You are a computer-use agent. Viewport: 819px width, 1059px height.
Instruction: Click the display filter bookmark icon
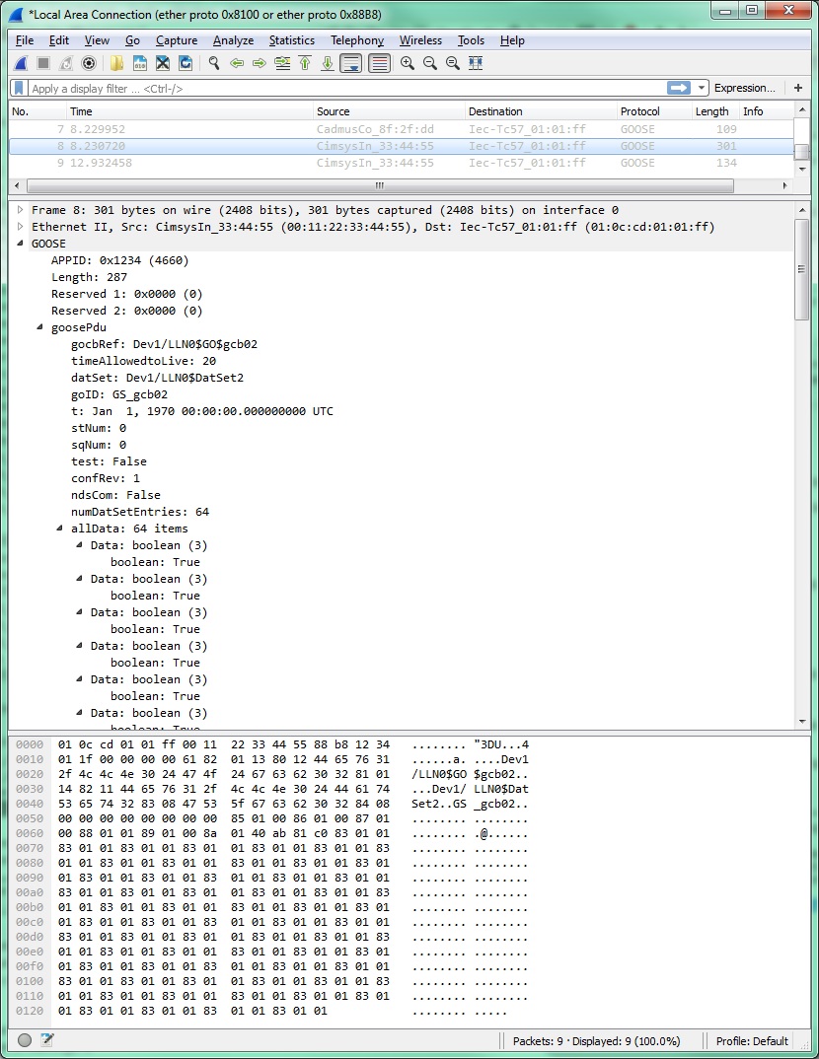(x=19, y=88)
